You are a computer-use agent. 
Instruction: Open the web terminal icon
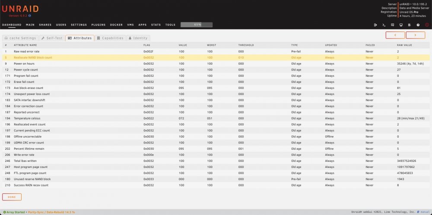384,25
